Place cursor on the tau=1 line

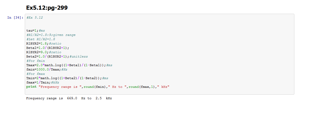click(x=36, y=31)
